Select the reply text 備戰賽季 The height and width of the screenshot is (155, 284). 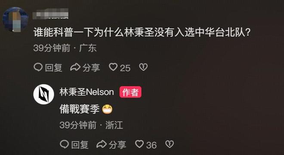[80, 109]
